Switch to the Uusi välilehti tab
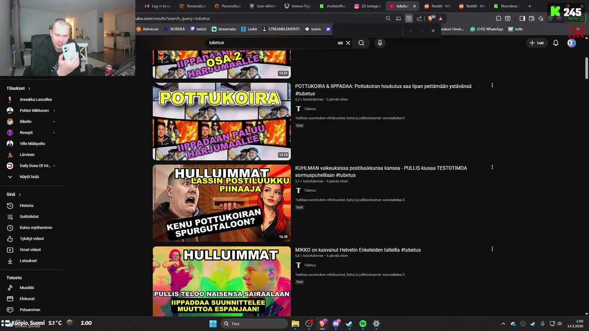This screenshot has height=331, width=589. click(x=263, y=6)
